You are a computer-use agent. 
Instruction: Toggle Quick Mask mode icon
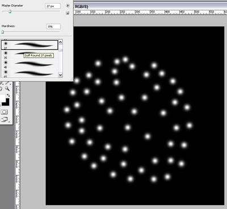point(4,112)
